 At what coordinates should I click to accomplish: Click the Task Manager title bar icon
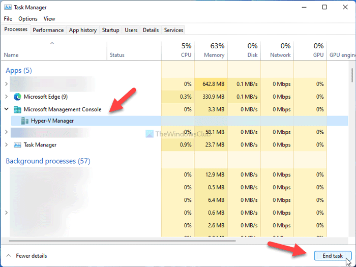[8, 8]
